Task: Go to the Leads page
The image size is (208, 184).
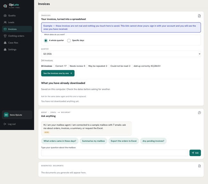Action: point(17,22)
